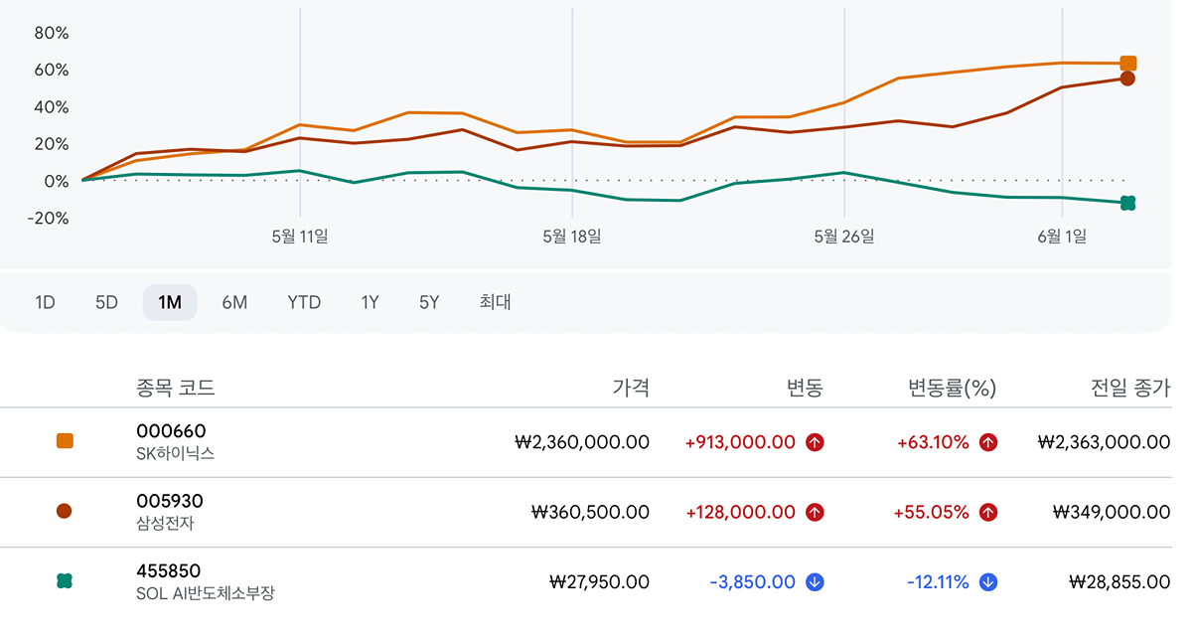Click the 변동 column header
Screen dimensions: 1192x638
coord(805,388)
